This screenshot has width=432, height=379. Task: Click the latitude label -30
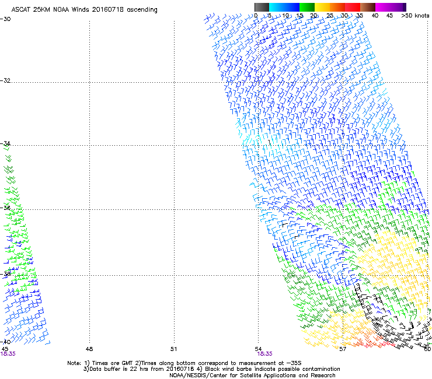[5, 19]
